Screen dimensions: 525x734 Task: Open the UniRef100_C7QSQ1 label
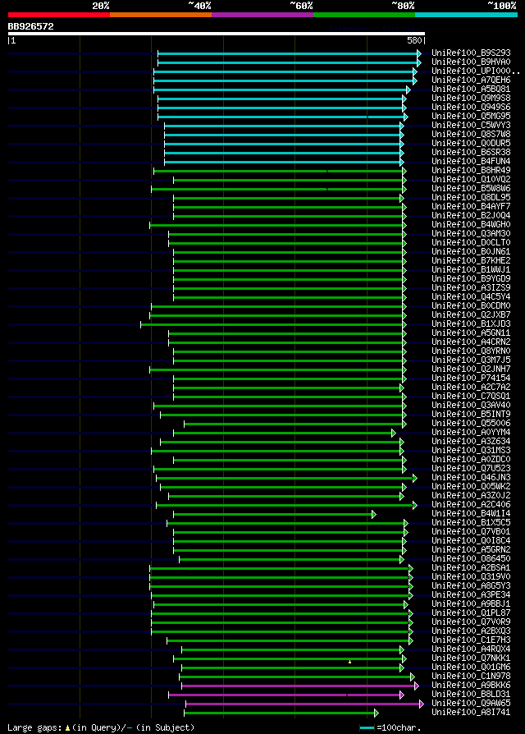click(471, 396)
